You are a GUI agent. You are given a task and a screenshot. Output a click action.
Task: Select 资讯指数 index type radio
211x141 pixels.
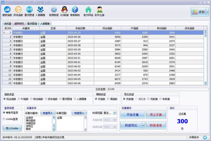coord(51,99)
